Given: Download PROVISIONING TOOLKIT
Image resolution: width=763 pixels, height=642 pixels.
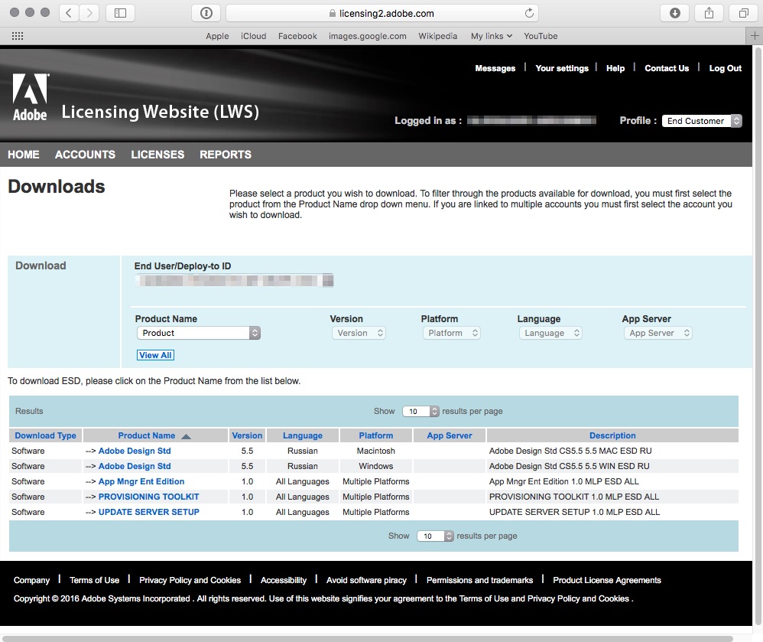Looking at the screenshot, I should 148,497.
